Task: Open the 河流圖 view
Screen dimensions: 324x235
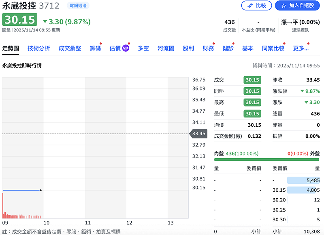Action: pyautogui.click(x=166, y=48)
